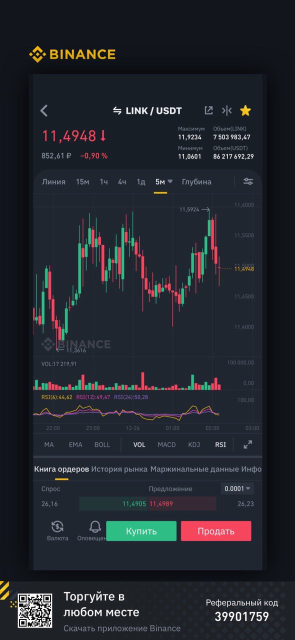Tap the Объем(USDT) value 86 217 692,29

[233, 156]
